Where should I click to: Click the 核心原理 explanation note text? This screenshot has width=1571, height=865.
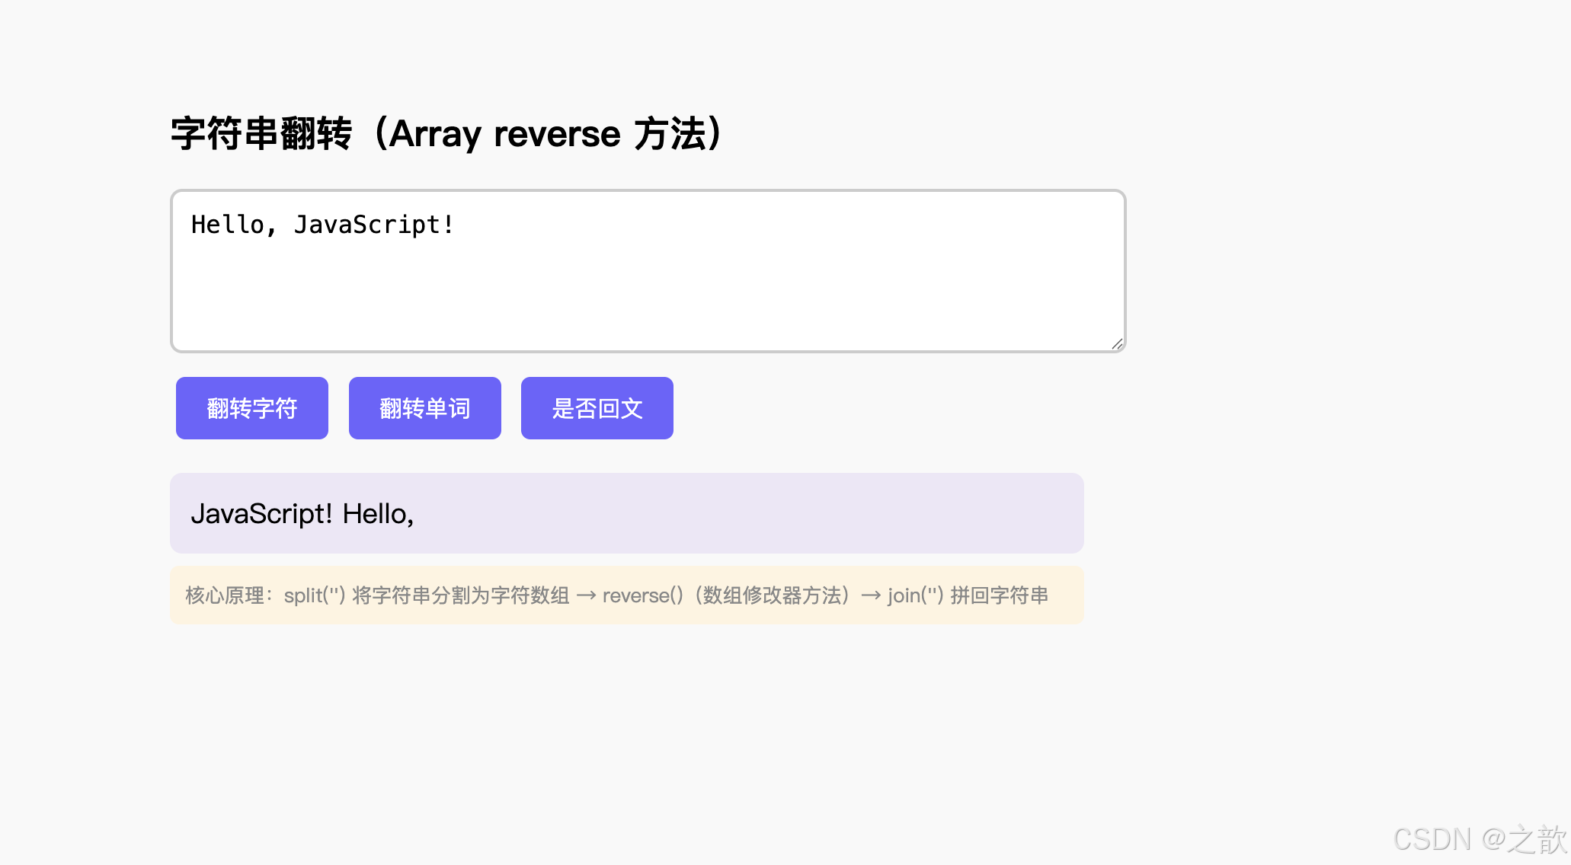coord(617,595)
